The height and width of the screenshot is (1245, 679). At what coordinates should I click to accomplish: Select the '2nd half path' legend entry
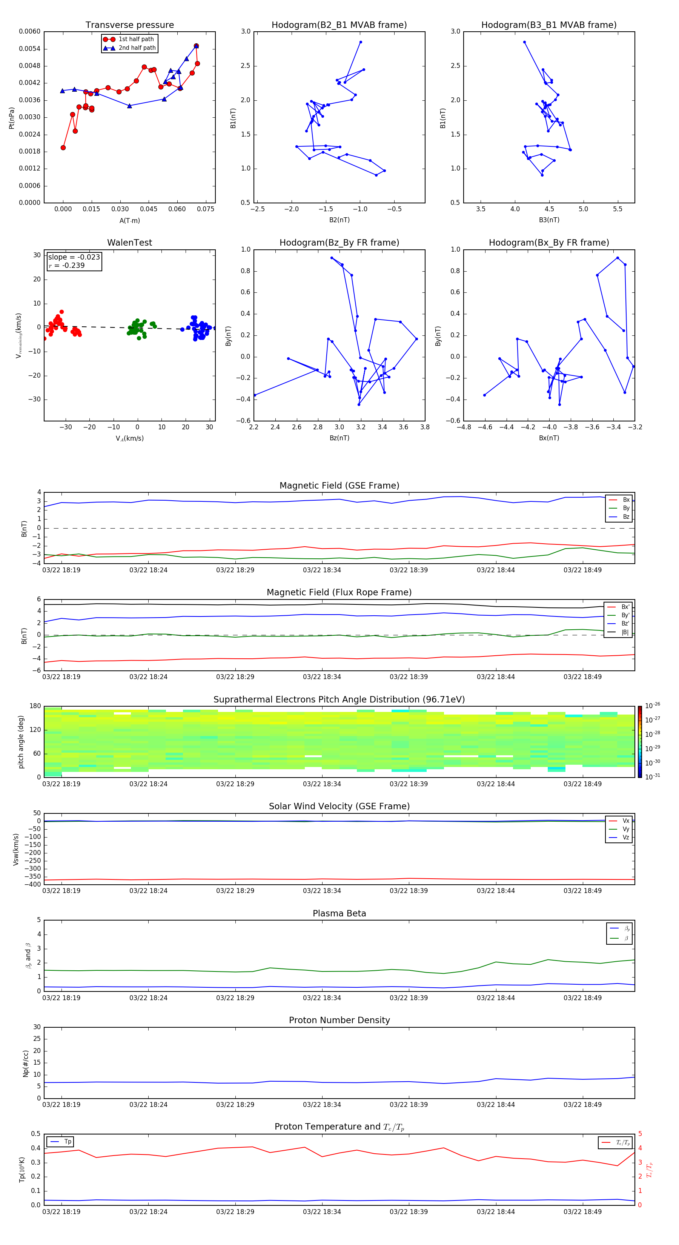[129, 48]
